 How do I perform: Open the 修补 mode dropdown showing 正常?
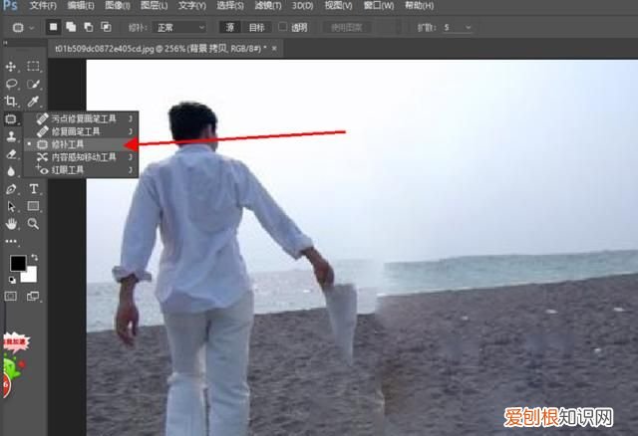click(179, 28)
